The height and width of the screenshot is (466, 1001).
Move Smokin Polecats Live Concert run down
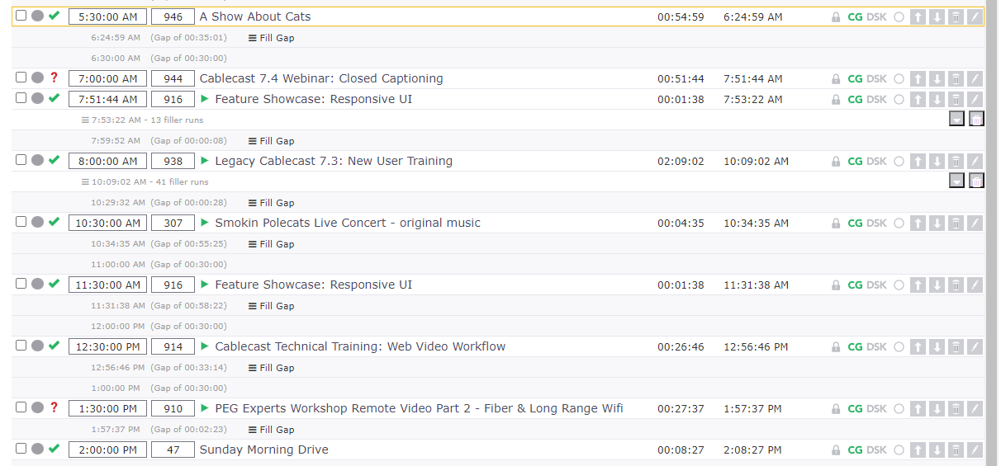click(x=937, y=223)
